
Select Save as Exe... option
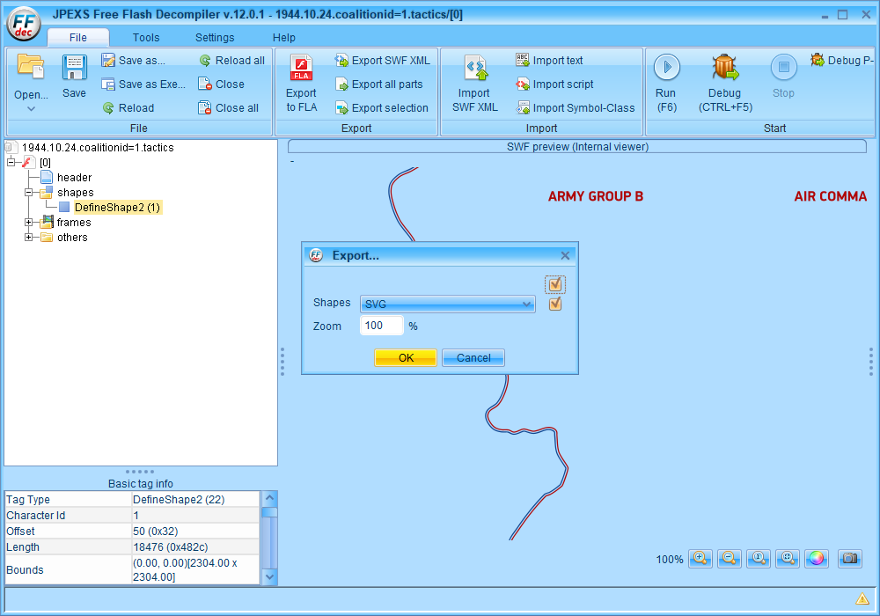143,84
